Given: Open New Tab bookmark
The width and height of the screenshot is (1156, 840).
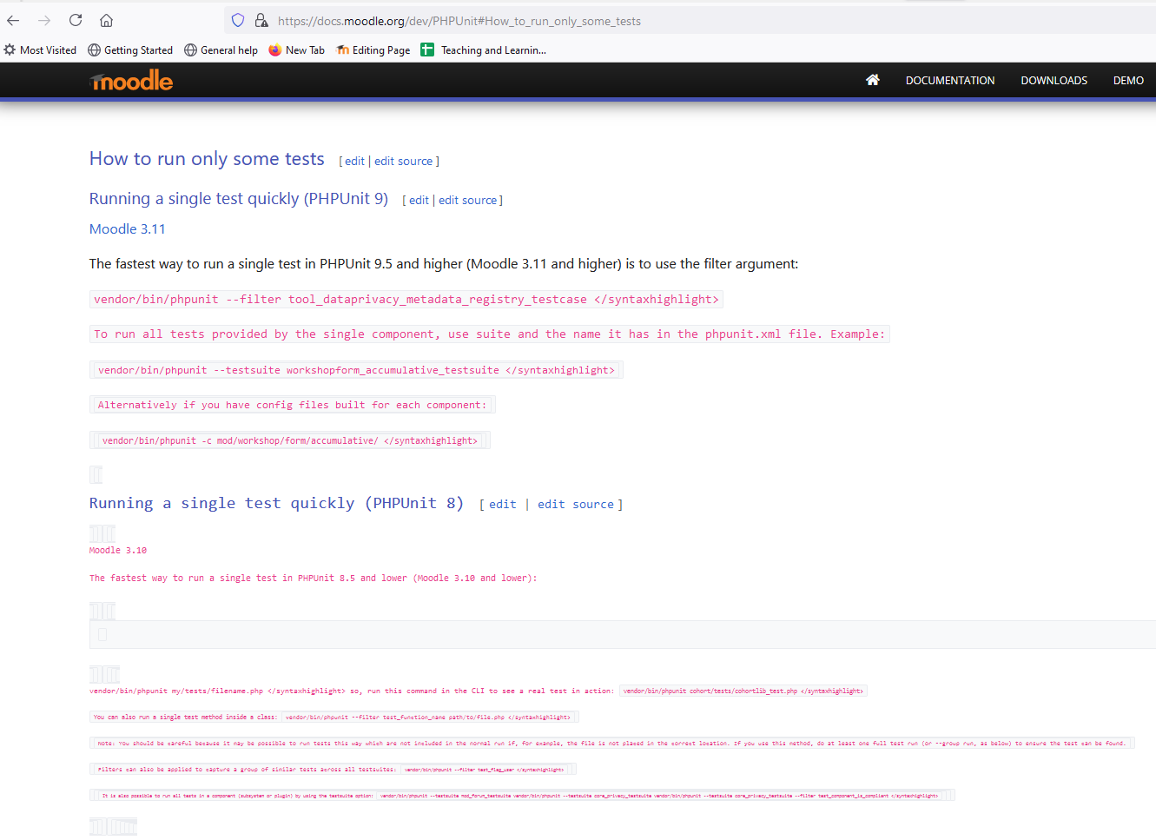Looking at the screenshot, I should pos(296,50).
